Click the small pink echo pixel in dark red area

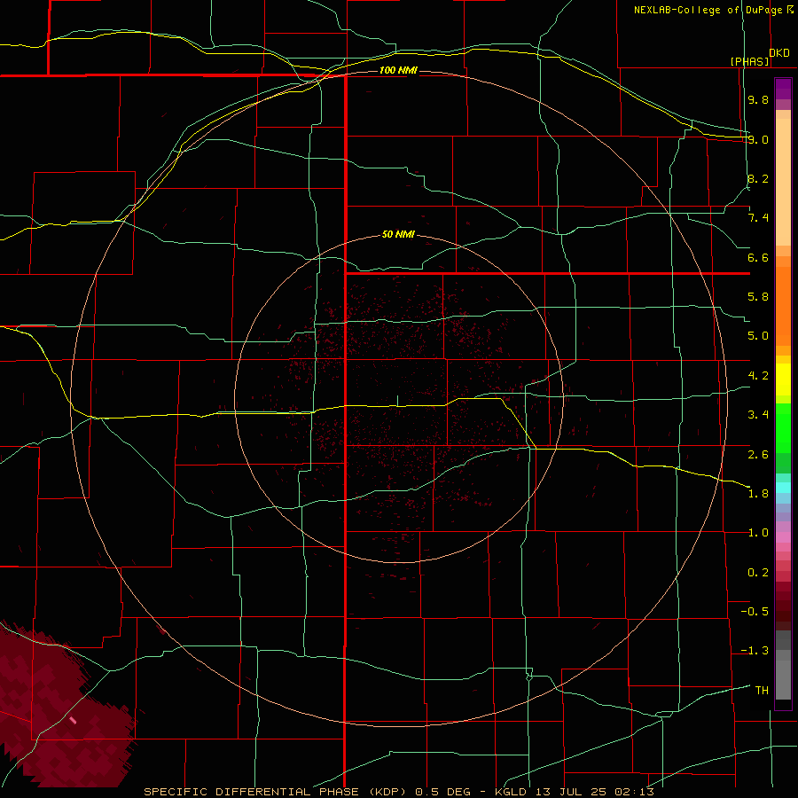click(73, 720)
